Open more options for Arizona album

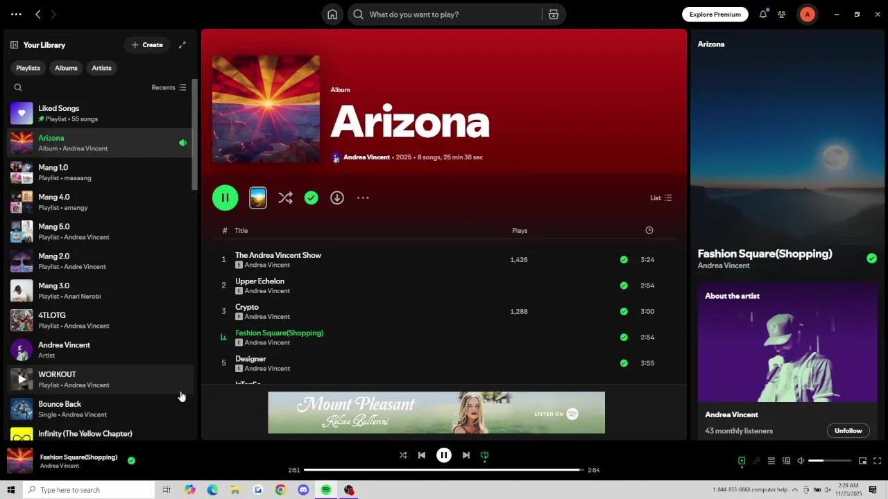363,198
